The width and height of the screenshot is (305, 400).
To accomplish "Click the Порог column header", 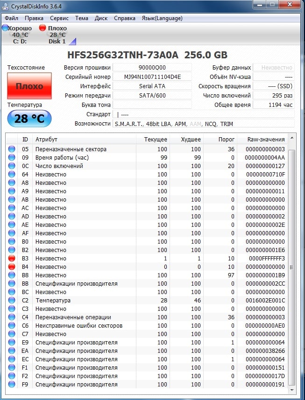I will [x=220, y=140].
